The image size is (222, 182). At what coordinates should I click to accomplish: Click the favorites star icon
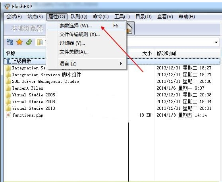19,42
